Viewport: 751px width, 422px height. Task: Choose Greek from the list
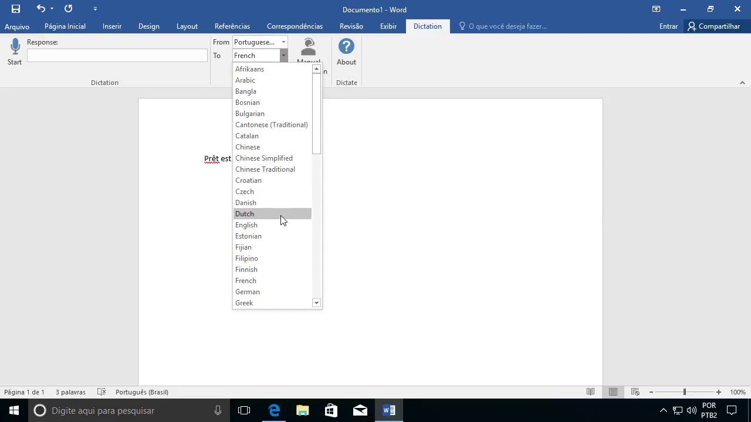pos(272,303)
